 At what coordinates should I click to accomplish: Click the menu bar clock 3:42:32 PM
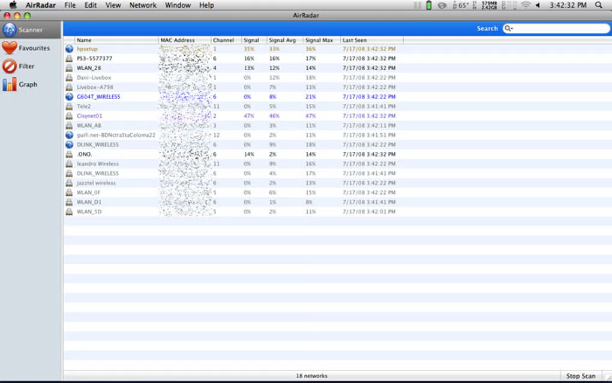tap(568, 5)
